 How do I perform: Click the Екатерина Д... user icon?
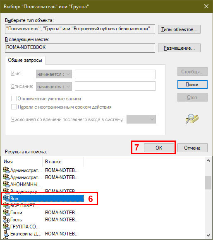pos(6,233)
